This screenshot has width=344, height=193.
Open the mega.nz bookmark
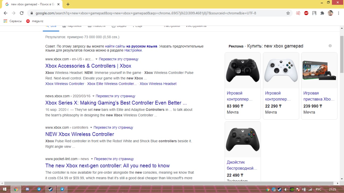[x=35, y=21]
